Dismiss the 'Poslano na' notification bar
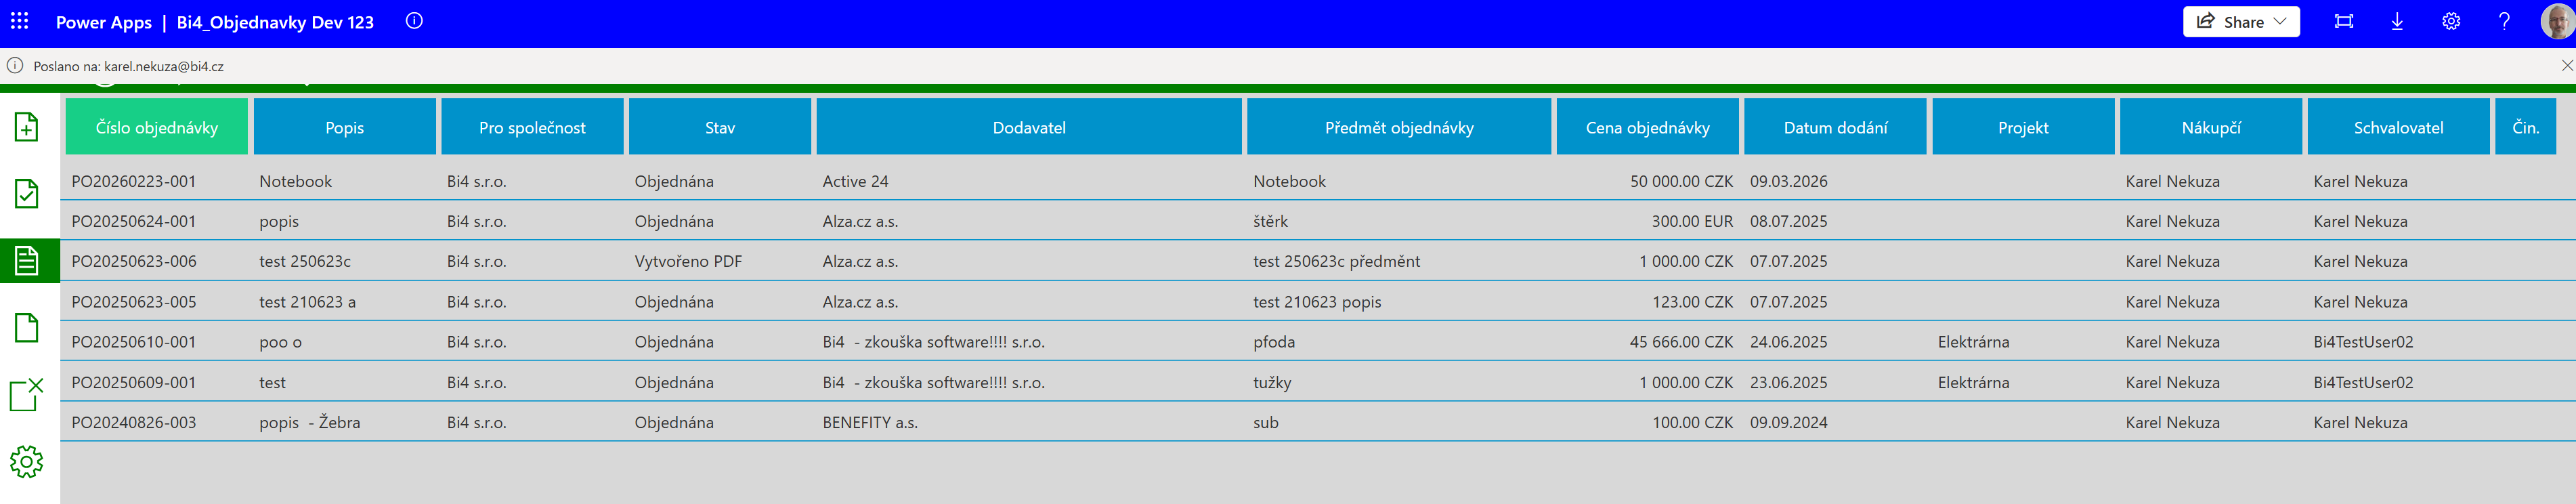2576x504 pixels. [2566, 66]
